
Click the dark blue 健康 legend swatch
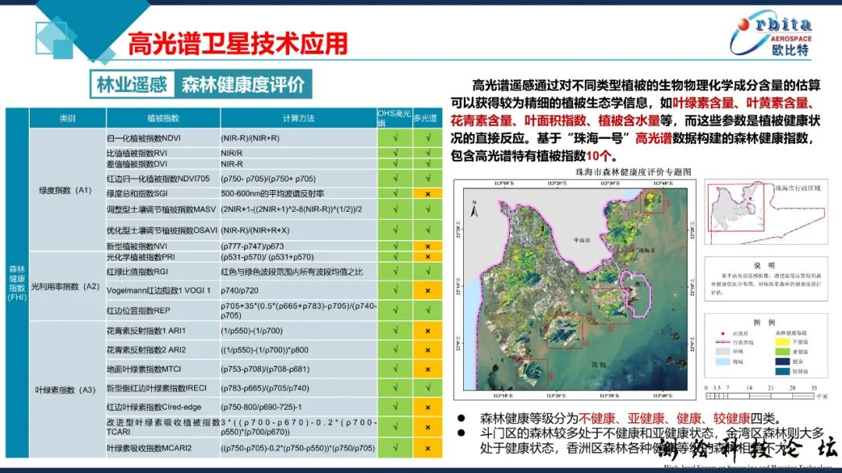(x=783, y=362)
